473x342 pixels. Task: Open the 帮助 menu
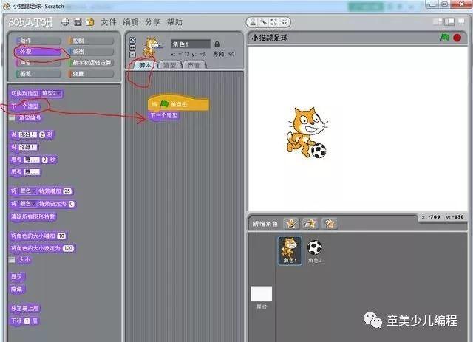[174, 22]
